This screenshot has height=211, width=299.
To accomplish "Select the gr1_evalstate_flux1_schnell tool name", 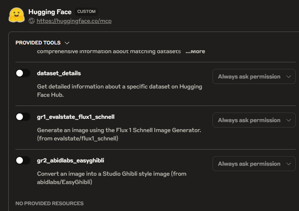I will tap(76, 117).
